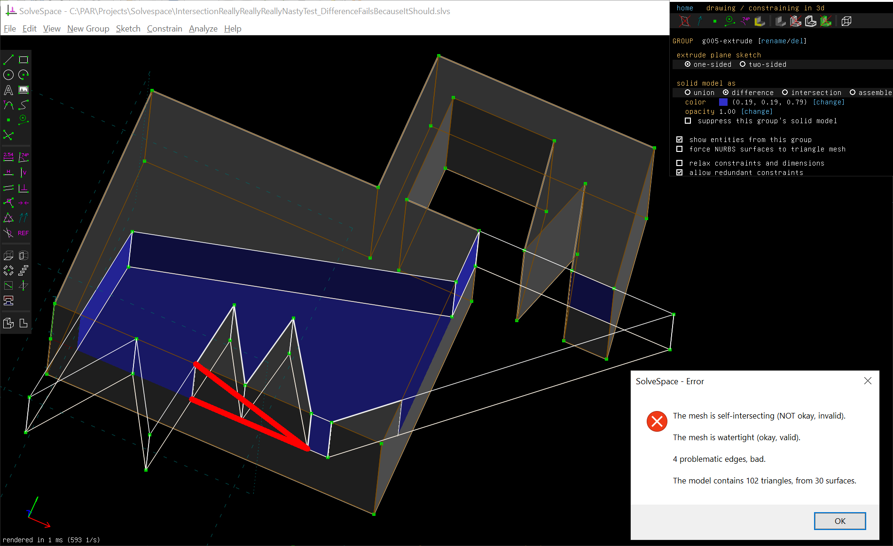Apply distance constraint with 2.54 icon

tap(8, 157)
